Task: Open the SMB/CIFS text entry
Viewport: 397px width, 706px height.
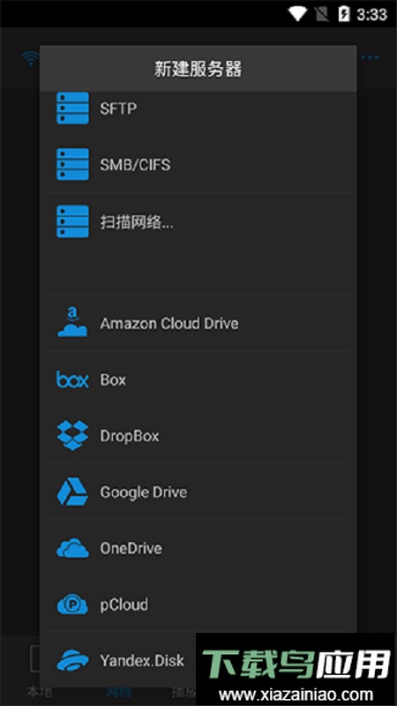Action: 135,165
